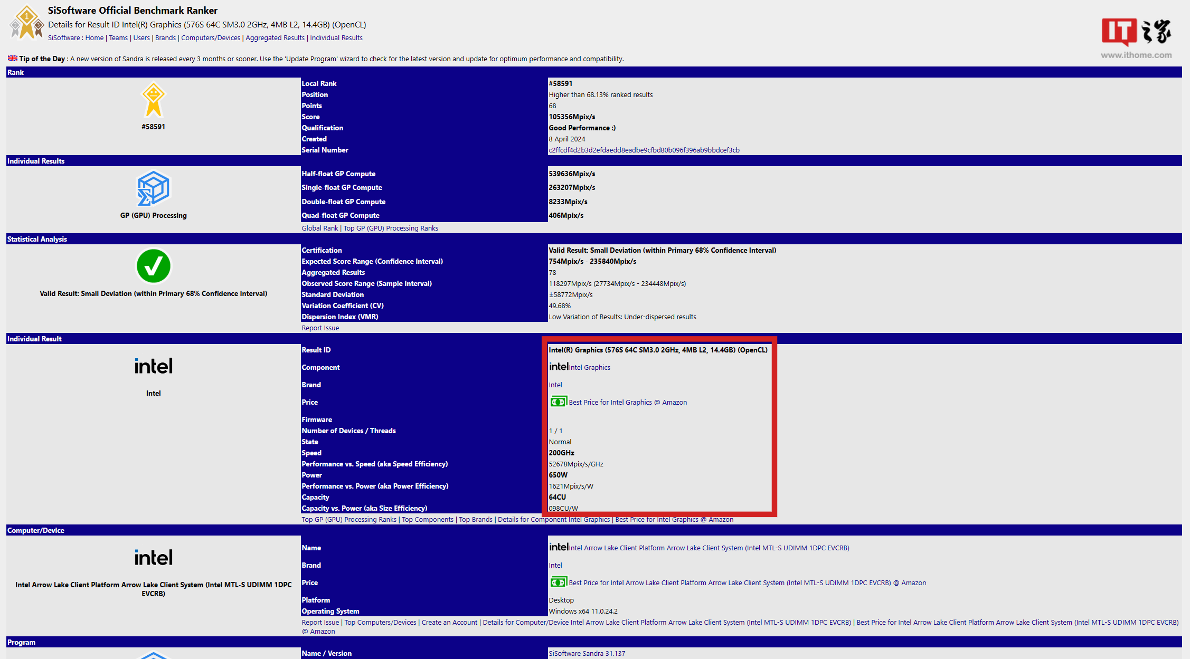This screenshot has height=659, width=1190.
Task: Click the Intel logo in Computer/Device section
Action: (153, 557)
